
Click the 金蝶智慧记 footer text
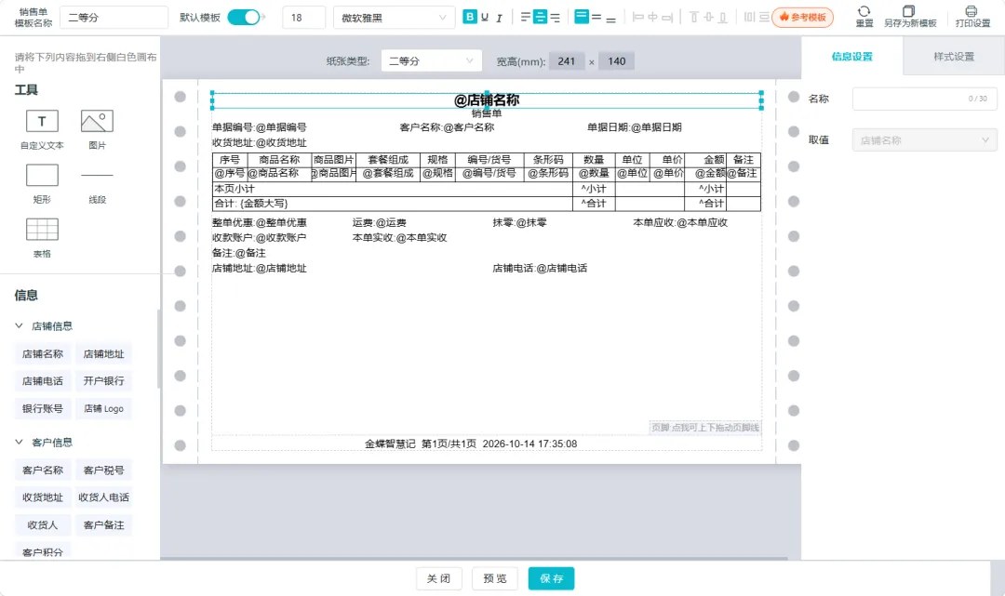[390, 444]
